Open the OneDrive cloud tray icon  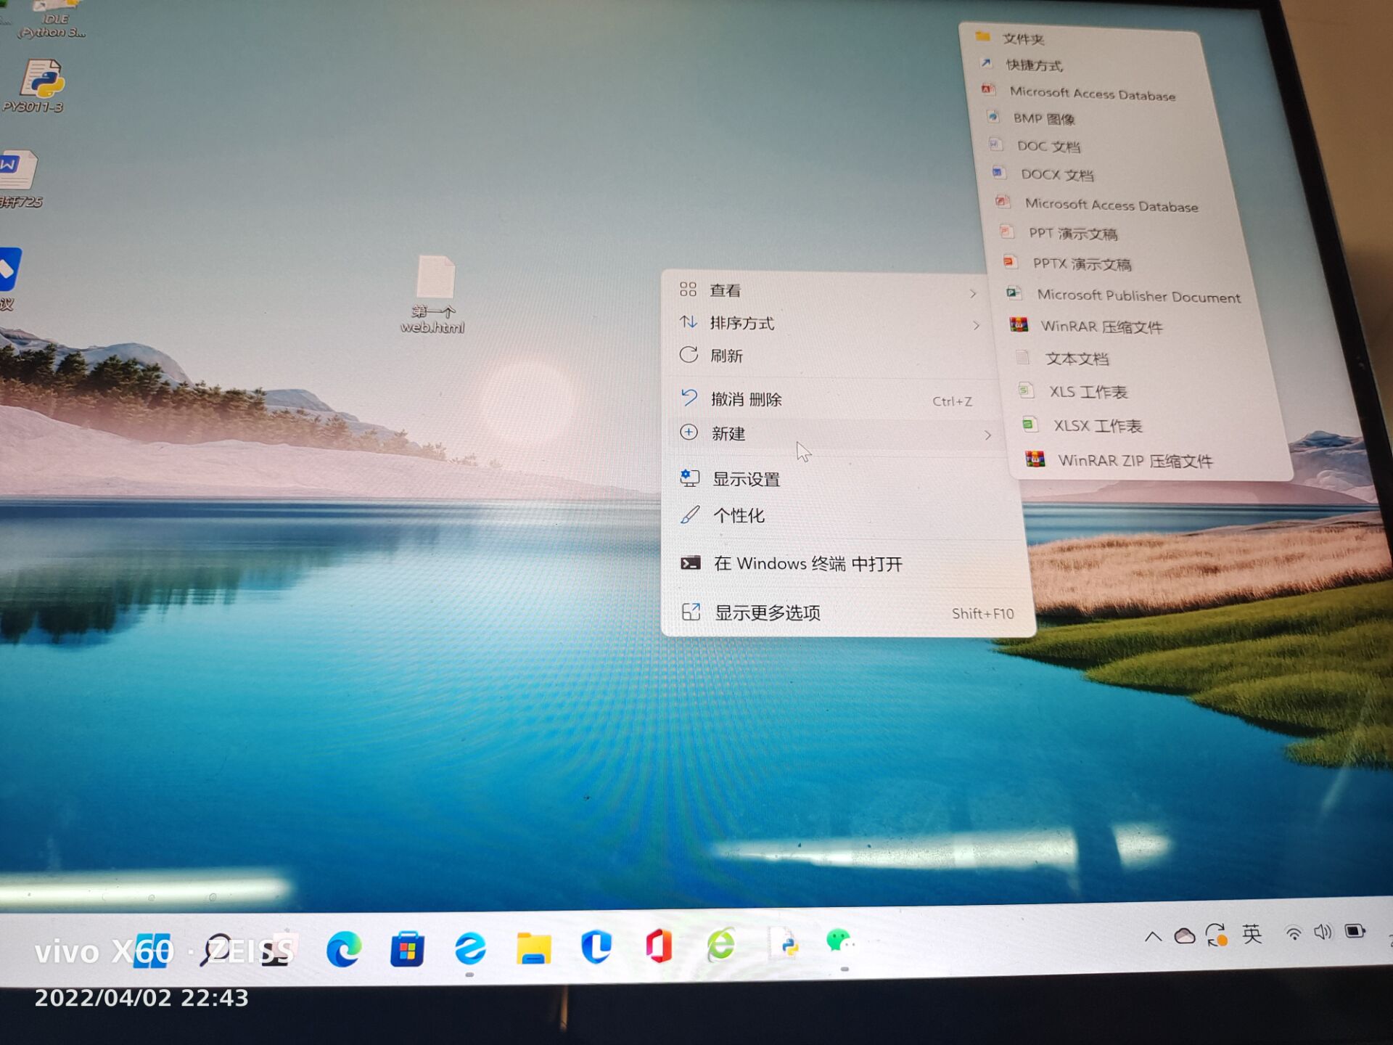[x=1185, y=935]
